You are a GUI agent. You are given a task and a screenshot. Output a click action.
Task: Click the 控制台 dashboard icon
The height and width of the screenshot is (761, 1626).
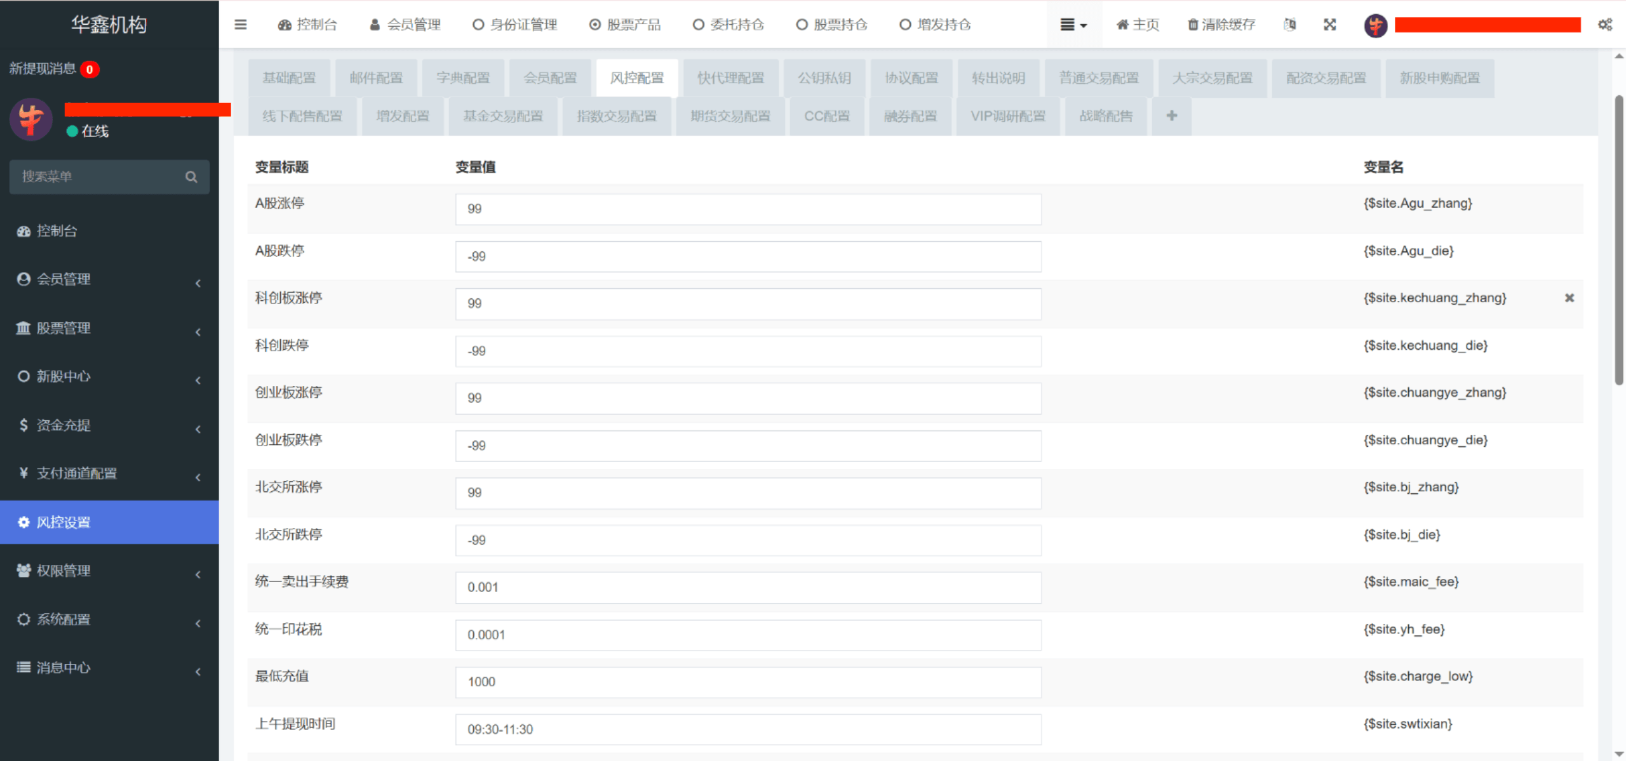(284, 24)
